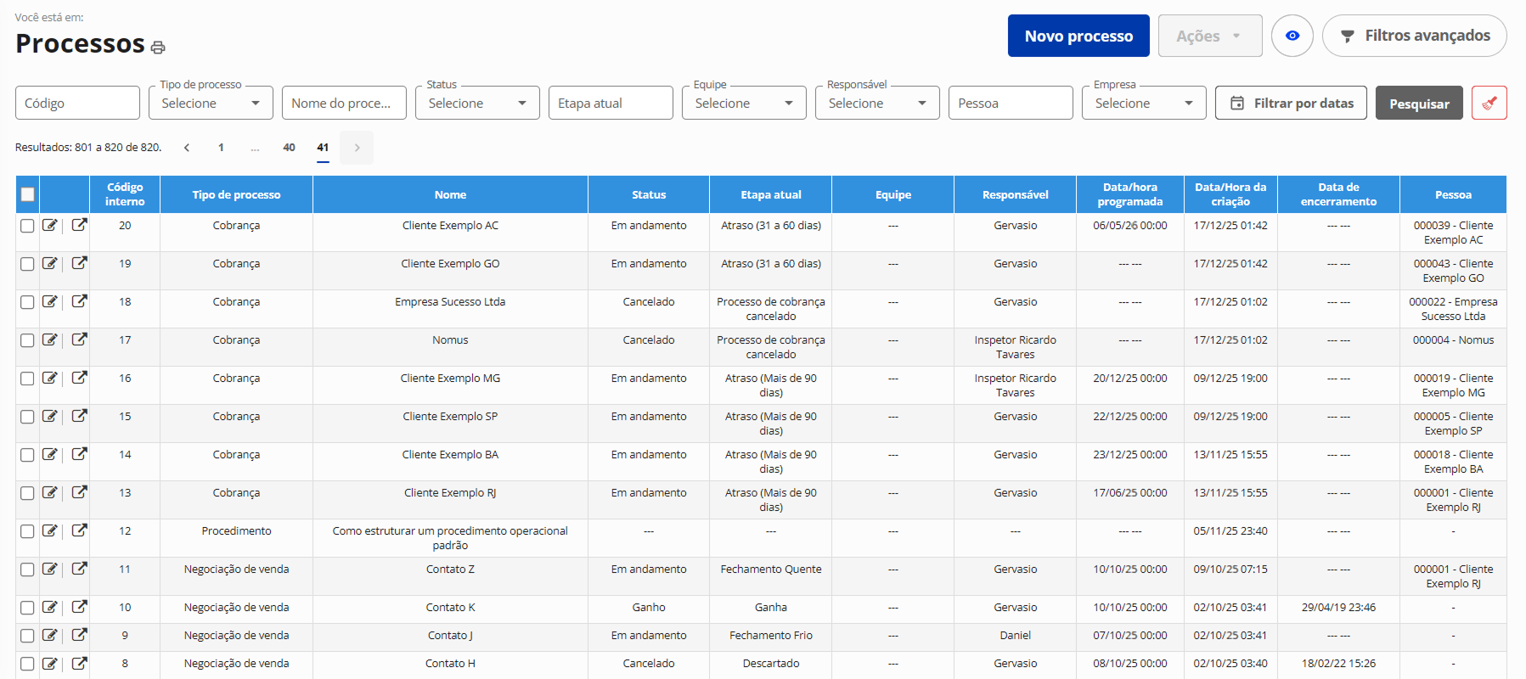The height and width of the screenshot is (679, 1526).
Task: Select all rows with header checkbox
Action: tap(28, 194)
